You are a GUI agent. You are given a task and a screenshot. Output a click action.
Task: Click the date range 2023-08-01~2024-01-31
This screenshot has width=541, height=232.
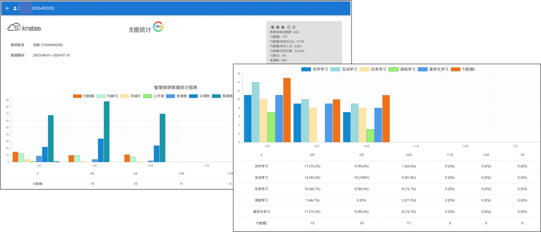(51, 55)
